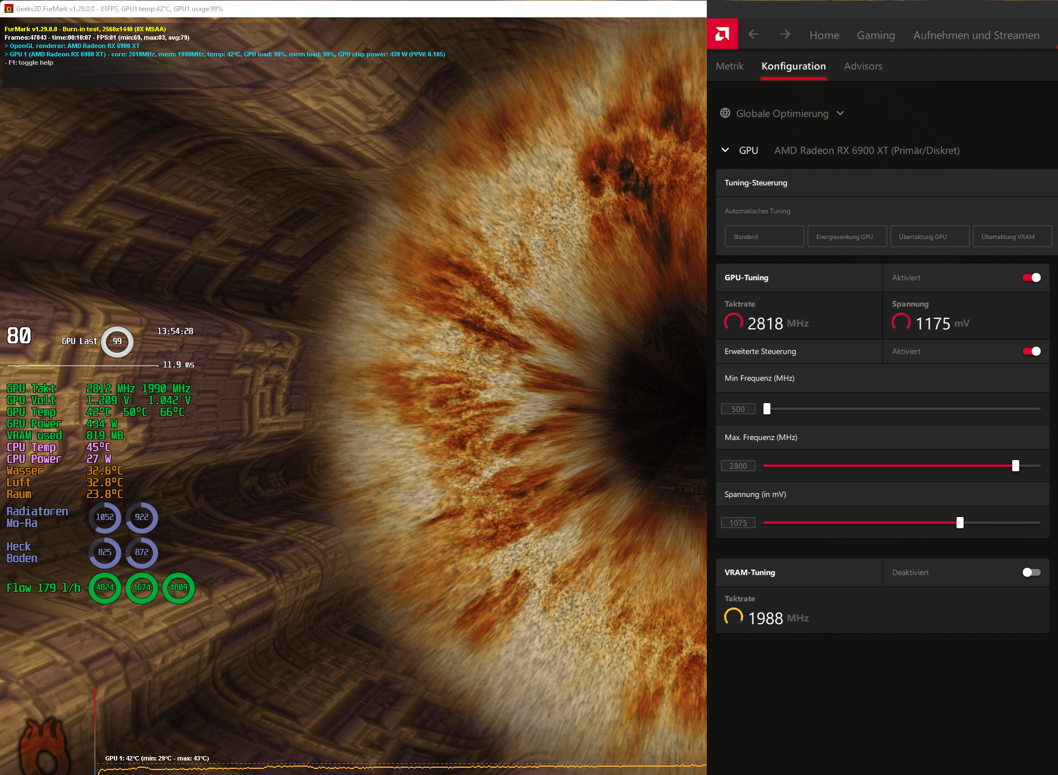Viewport: 1058px width, 775px height.
Task: Open the Home tab
Action: click(824, 35)
